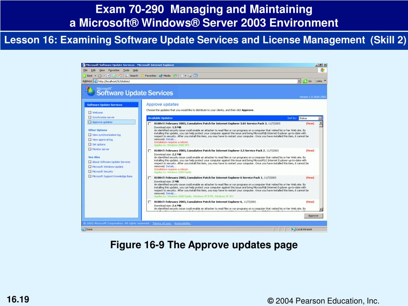This screenshot has height=306, width=408.
Task: Click the Forward navigation arrow icon
Action: 100,76
